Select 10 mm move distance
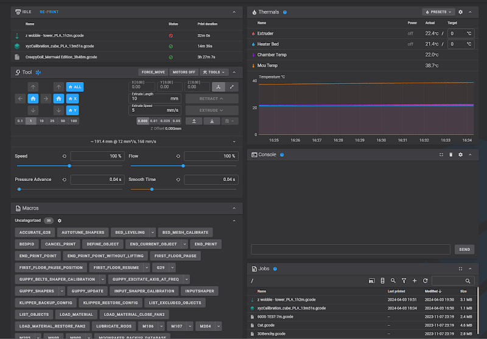 (41, 121)
